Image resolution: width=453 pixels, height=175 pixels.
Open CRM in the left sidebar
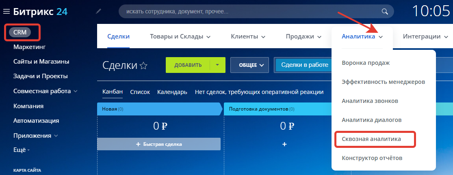pos(20,32)
